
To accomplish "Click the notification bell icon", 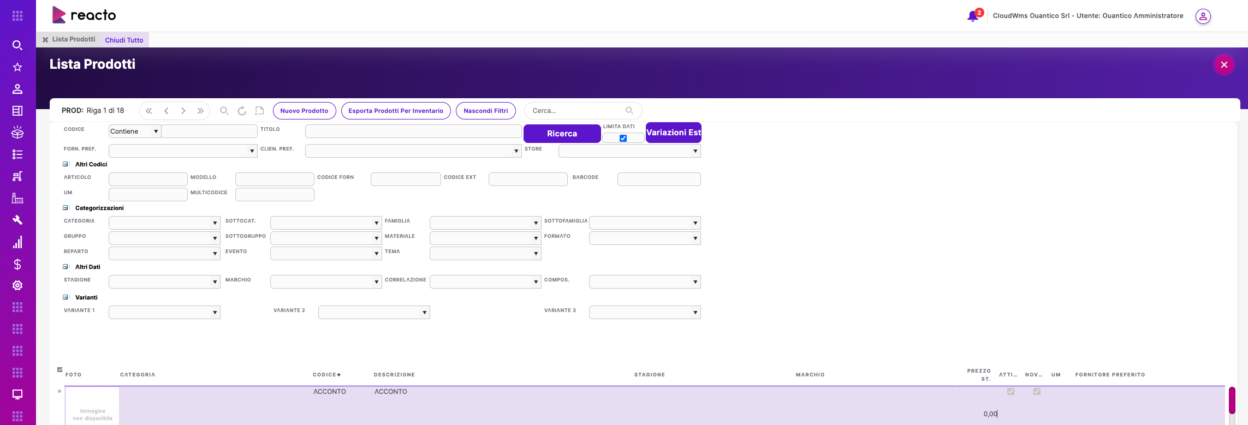I will click(972, 16).
